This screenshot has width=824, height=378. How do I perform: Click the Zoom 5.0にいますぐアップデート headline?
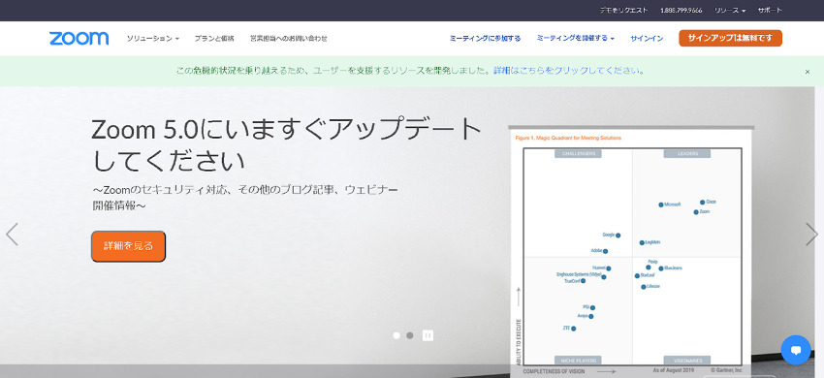pyautogui.click(x=286, y=144)
